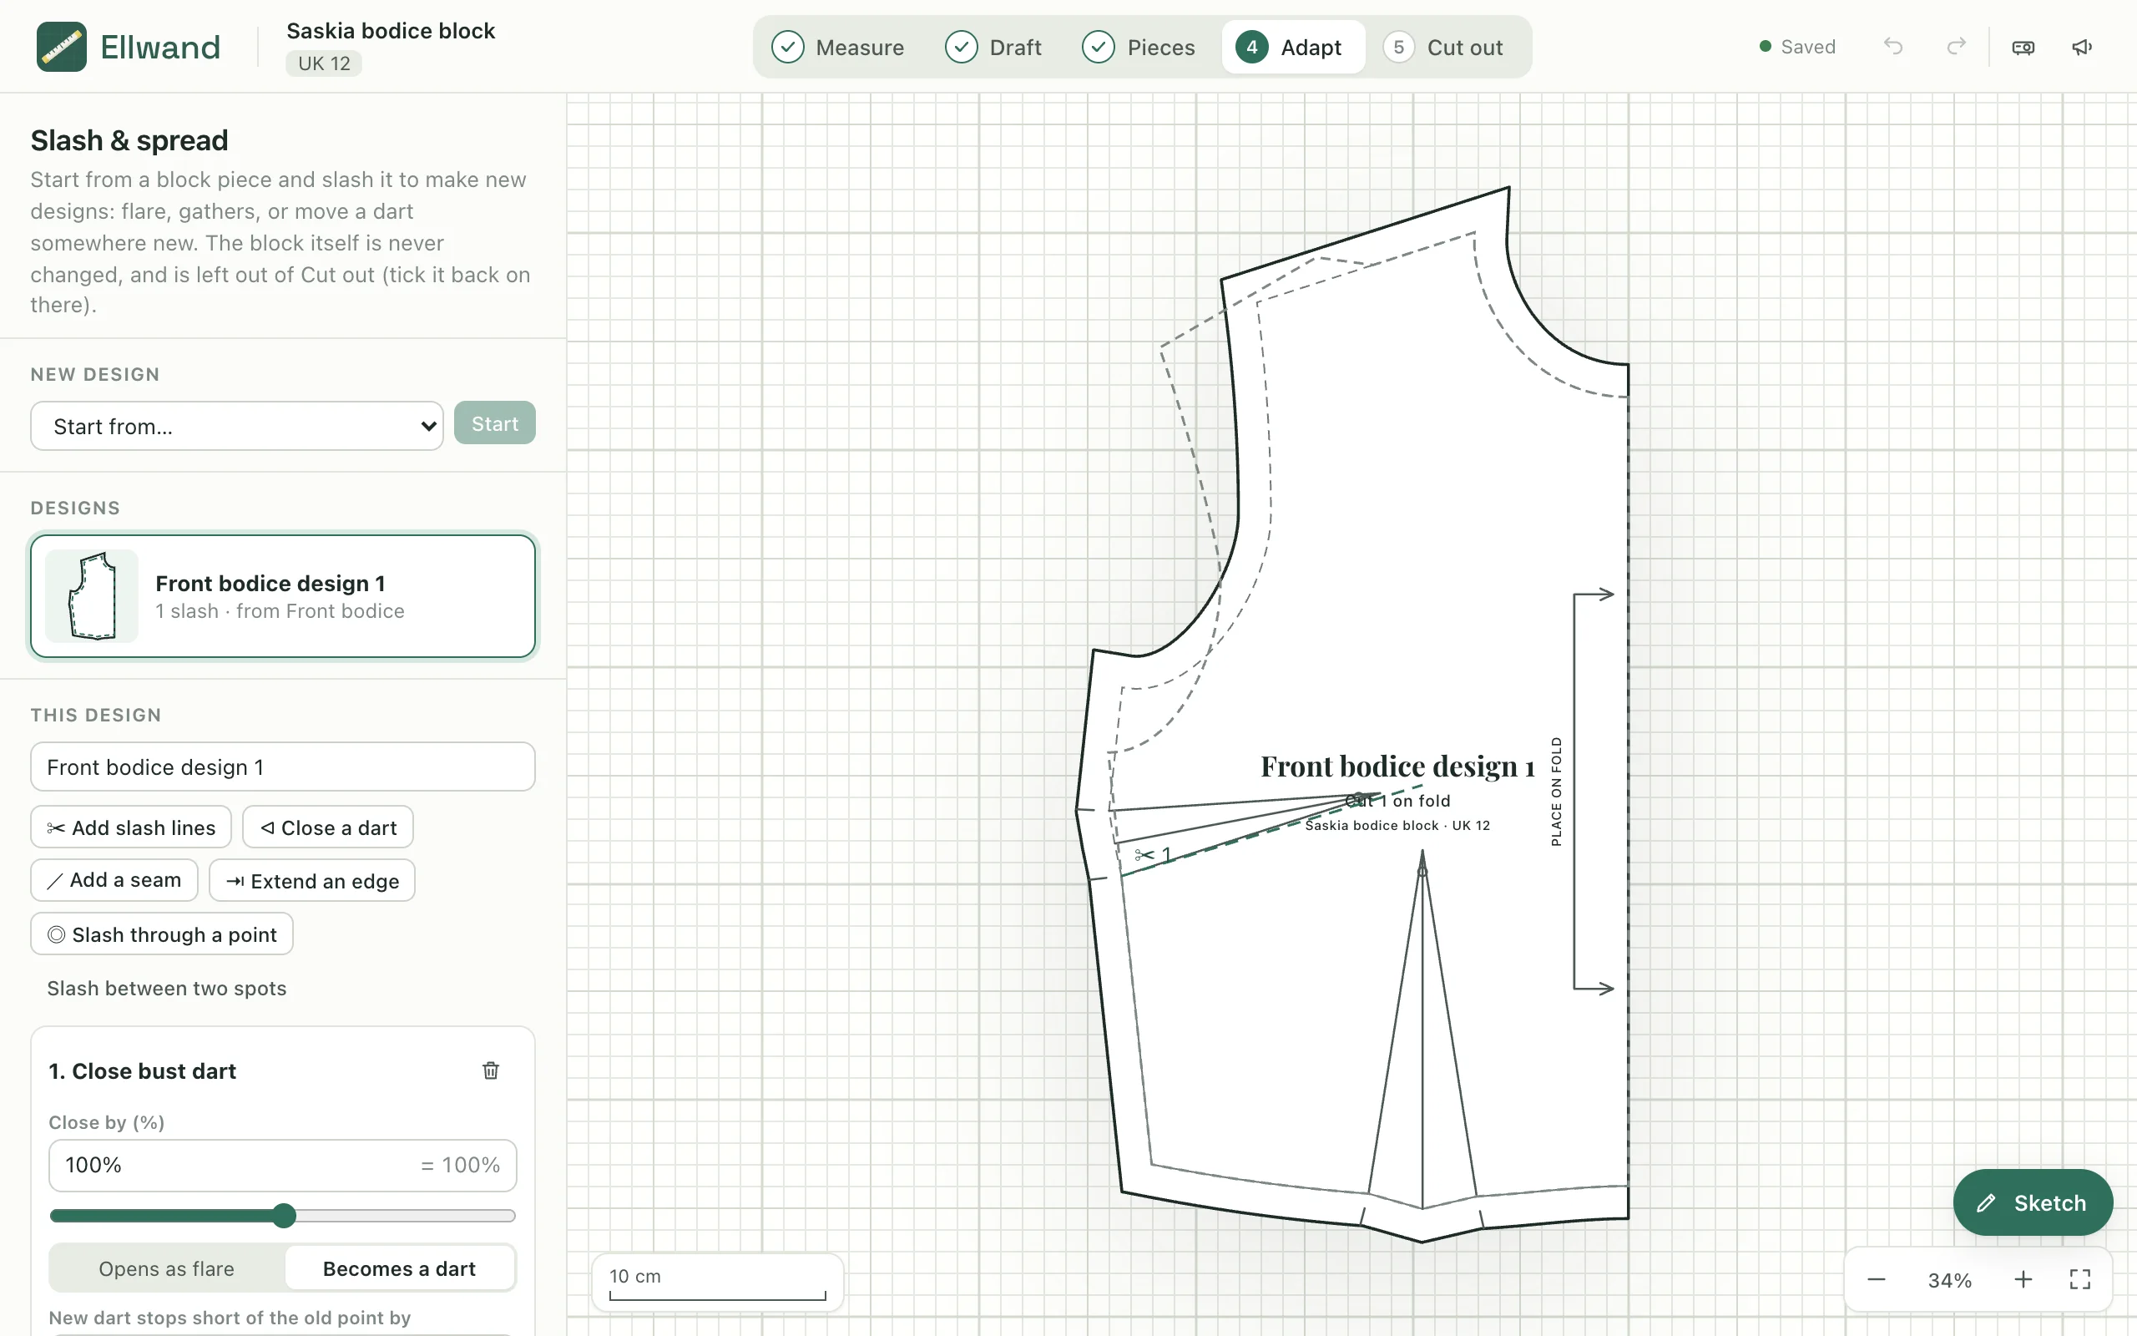Select the Becomes a dart option
The width and height of the screenshot is (2137, 1336).
point(399,1269)
